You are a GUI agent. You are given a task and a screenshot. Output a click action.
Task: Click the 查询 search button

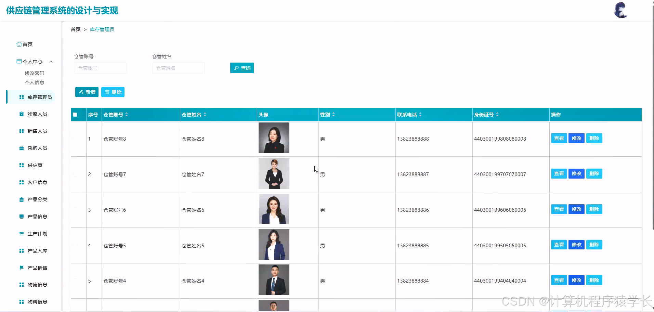click(x=242, y=68)
